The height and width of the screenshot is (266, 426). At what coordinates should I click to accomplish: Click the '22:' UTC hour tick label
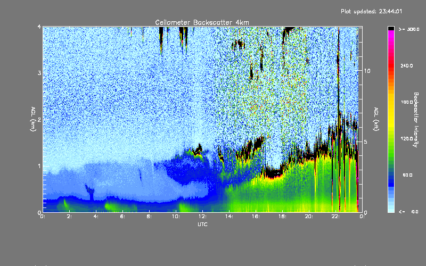click(x=335, y=217)
